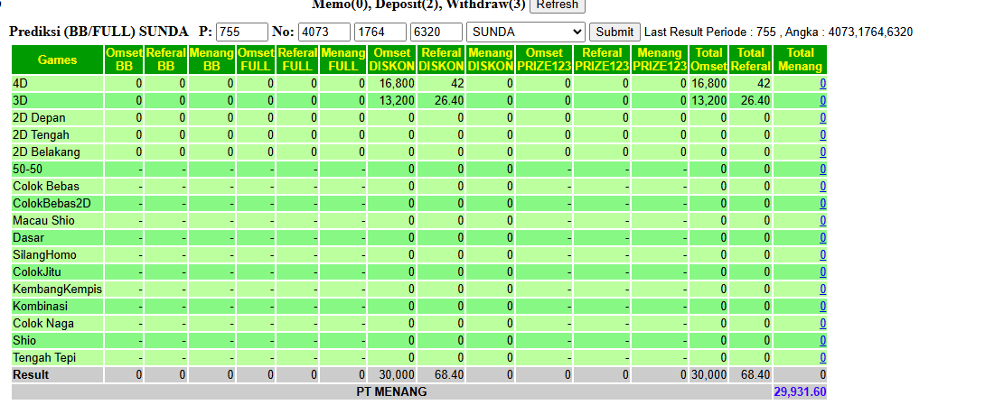The width and height of the screenshot is (985, 414).
Task: Focus the period input showing 755
Action: (242, 32)
